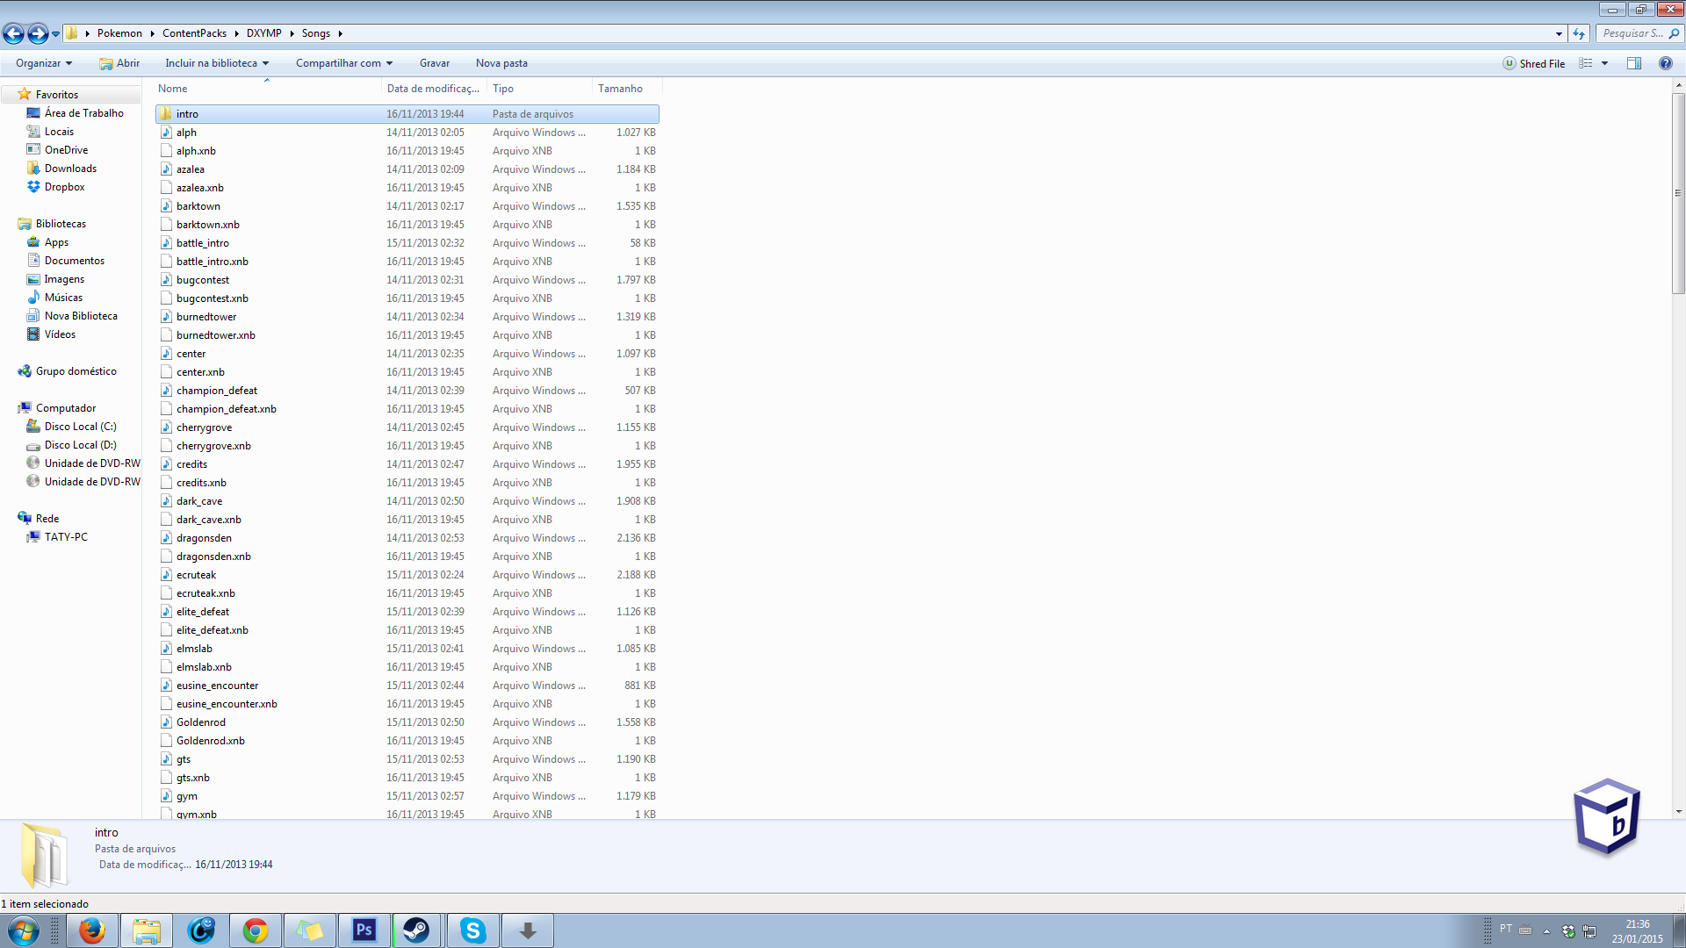Click the refresh icon beside address bar
1686x948 pixels.
pyautogui.click(x=1579, y=33)
